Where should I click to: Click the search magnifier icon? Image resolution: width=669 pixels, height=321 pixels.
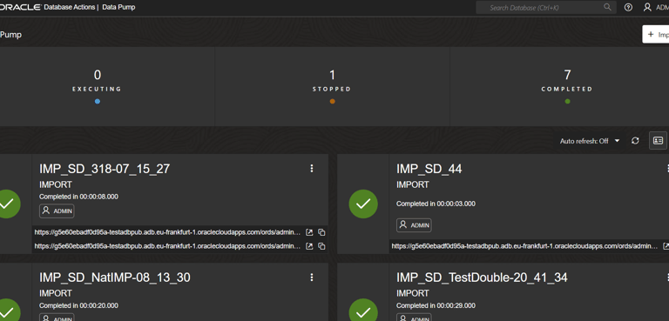[607, 7]
